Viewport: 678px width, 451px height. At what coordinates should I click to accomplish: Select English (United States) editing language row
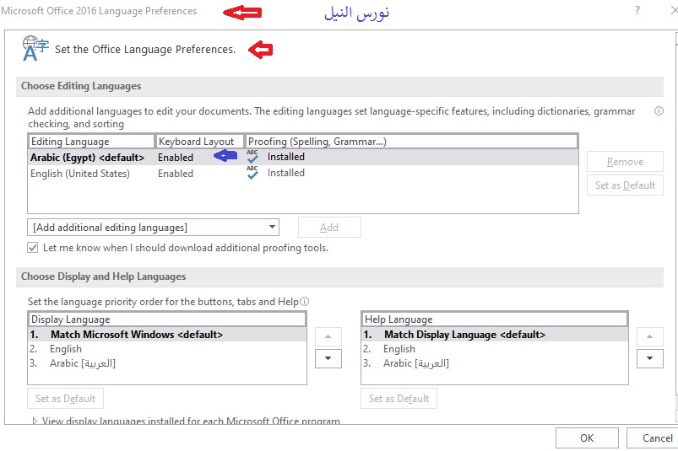point(80,174)
